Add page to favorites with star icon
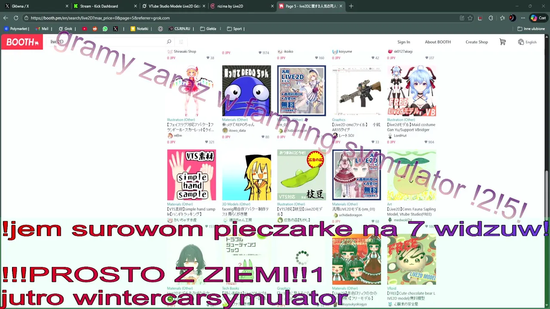 pyautogui.click(x=470, y=18)
